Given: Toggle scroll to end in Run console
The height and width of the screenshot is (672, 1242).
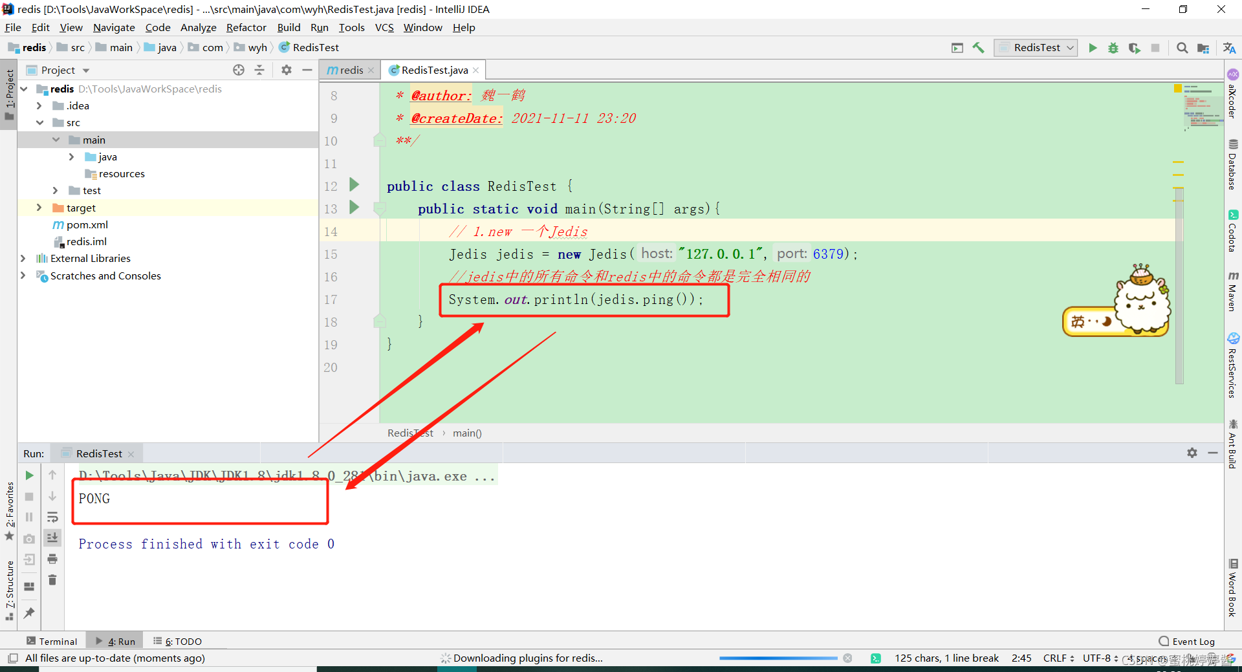Looking at the screenshot, I should 52,537.
